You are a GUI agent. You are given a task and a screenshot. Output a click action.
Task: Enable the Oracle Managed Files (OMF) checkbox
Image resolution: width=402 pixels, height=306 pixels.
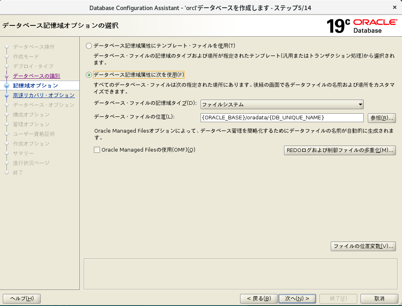click(x=97, y=150)
